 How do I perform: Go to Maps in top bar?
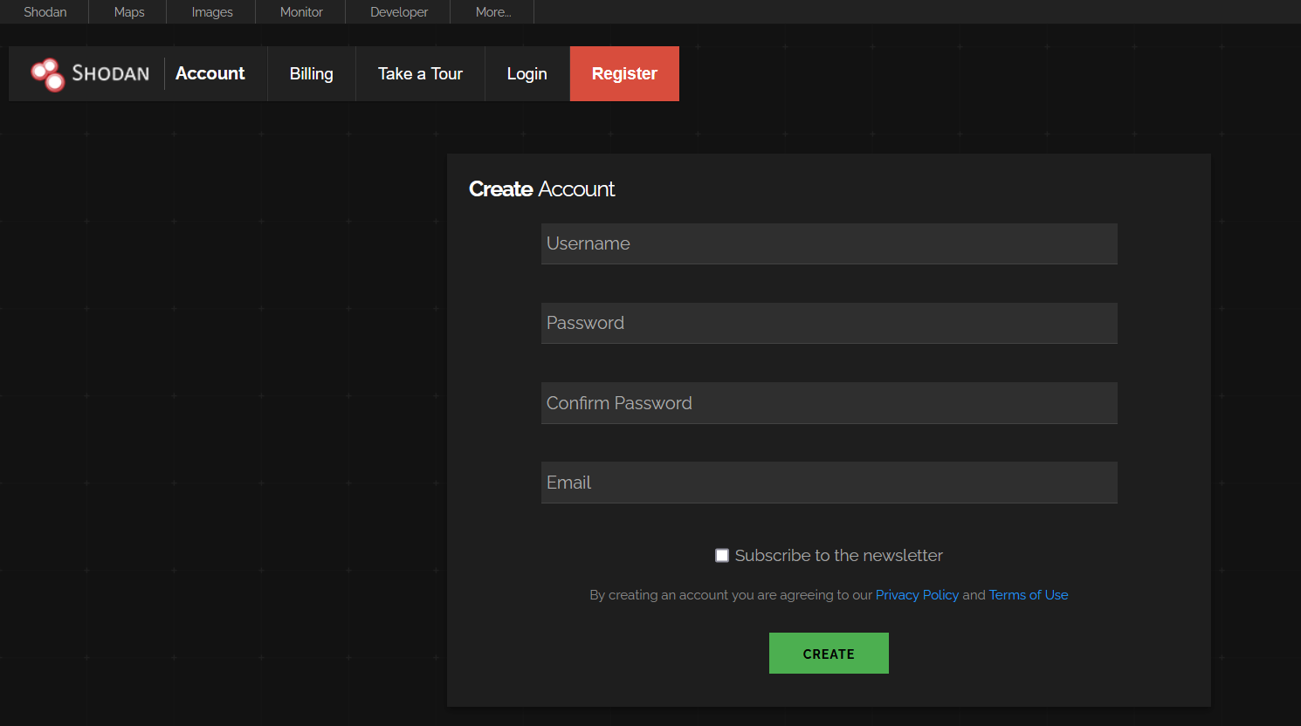129,12
